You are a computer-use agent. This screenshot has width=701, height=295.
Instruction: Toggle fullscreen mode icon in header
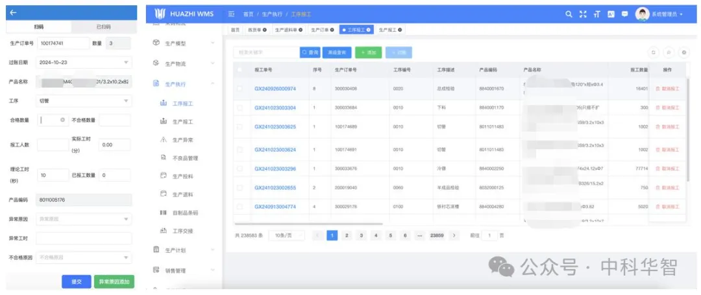(582, 14)
